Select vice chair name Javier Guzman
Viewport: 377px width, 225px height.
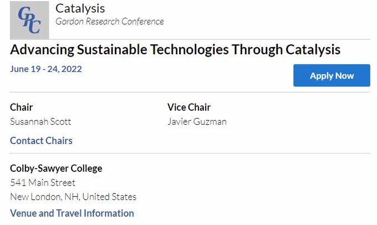point(197,121)
